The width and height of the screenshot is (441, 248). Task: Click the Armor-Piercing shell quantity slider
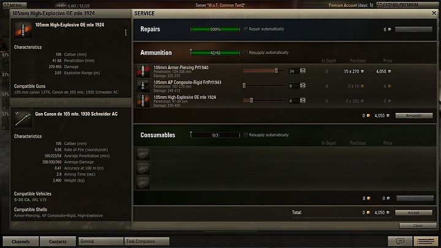[263, 71]
